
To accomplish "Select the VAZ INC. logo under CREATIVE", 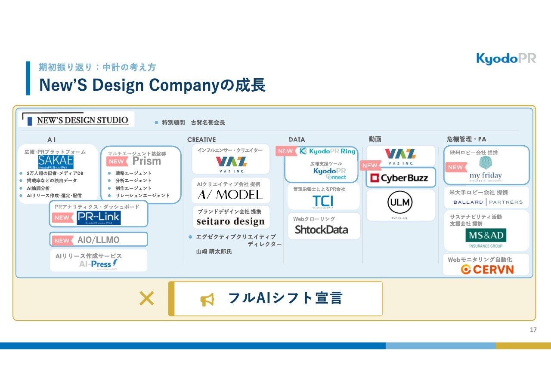I will [x=231, y=164].
